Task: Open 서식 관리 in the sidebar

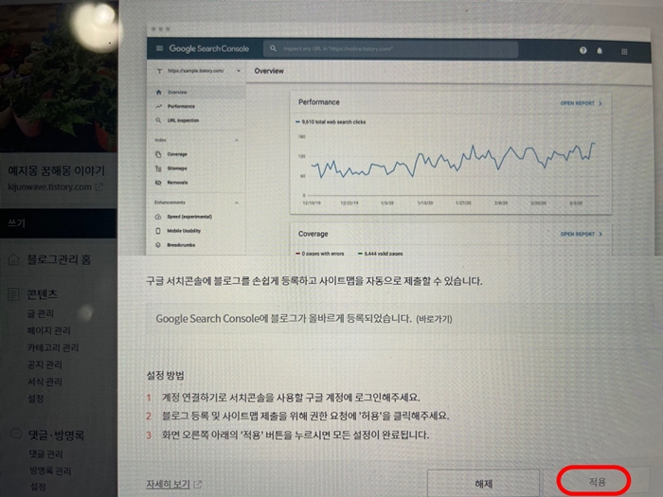Action: (x=45, y=382)
